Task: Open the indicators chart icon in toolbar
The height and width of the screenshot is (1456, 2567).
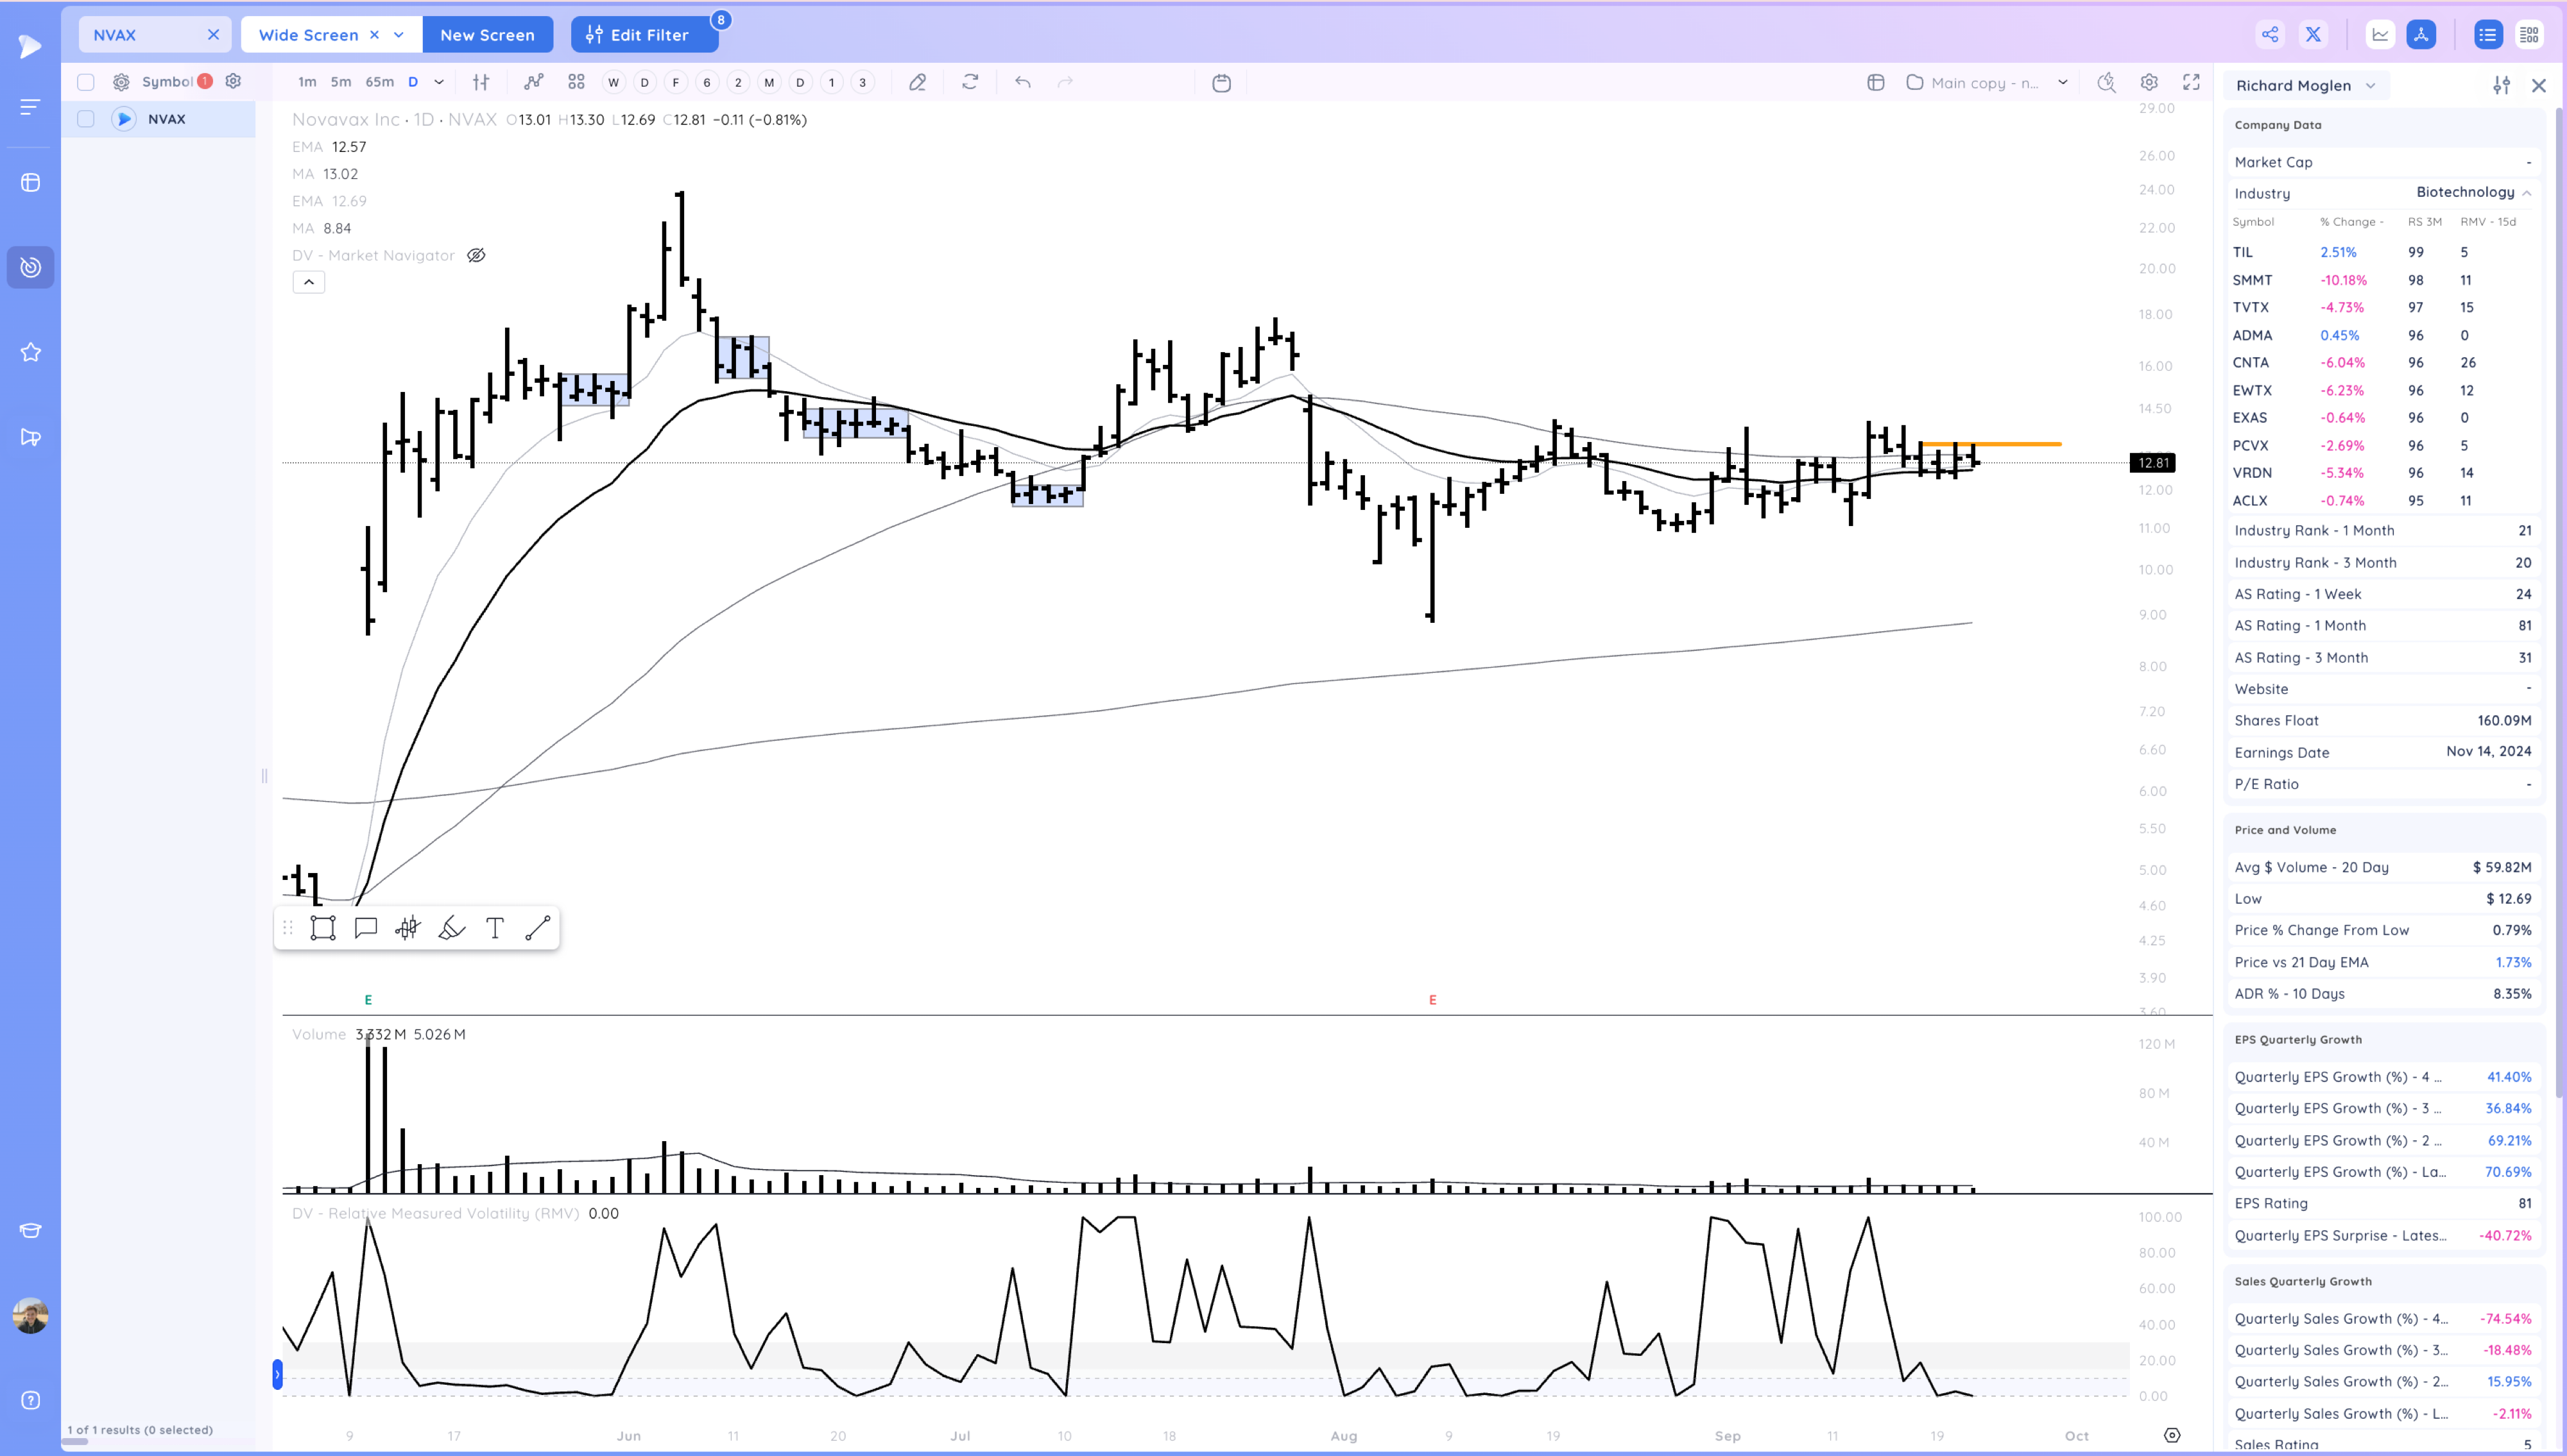Action: click(533, 82)
